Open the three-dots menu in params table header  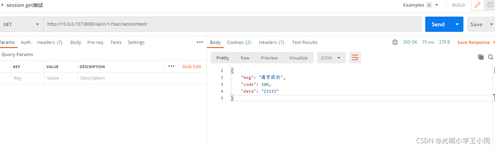(x=171, y=66)
